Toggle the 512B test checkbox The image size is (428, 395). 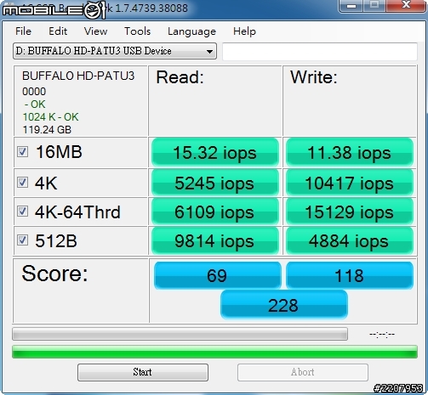pos(22,240)
